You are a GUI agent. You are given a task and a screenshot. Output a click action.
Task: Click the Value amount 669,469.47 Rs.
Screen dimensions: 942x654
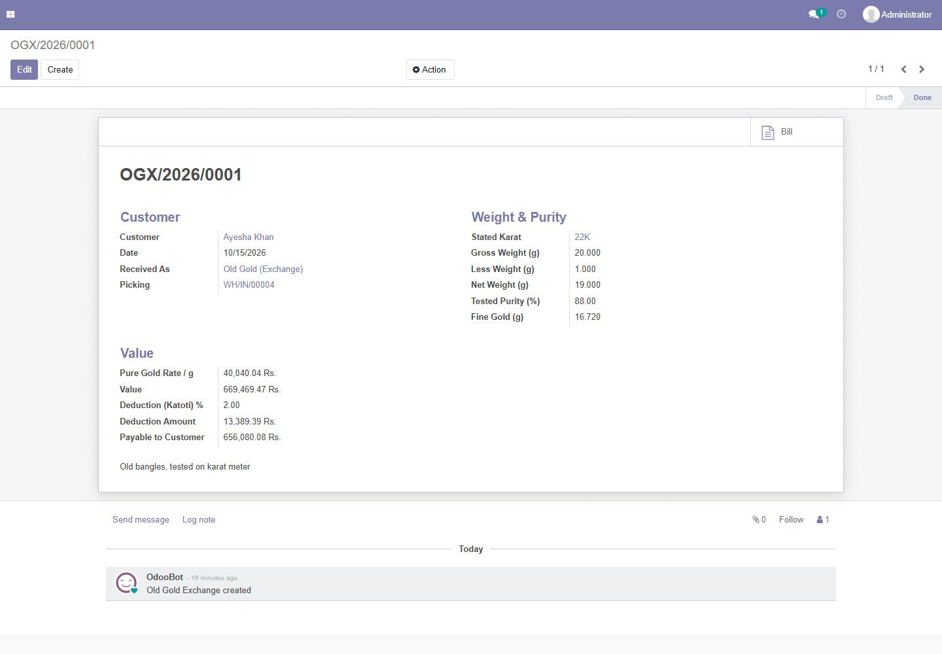pyautogui.click(x=252, y=390)
